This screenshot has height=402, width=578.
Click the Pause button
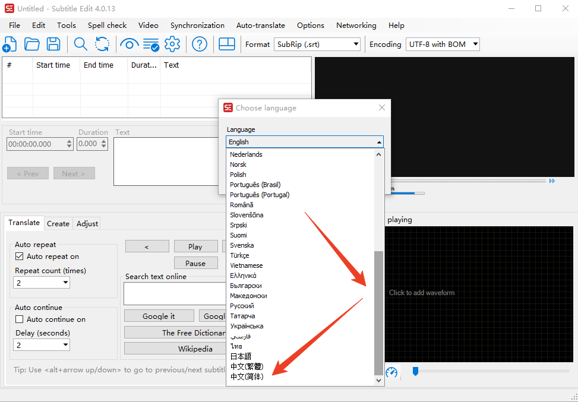pyautogui.click(x=195, y=263)
